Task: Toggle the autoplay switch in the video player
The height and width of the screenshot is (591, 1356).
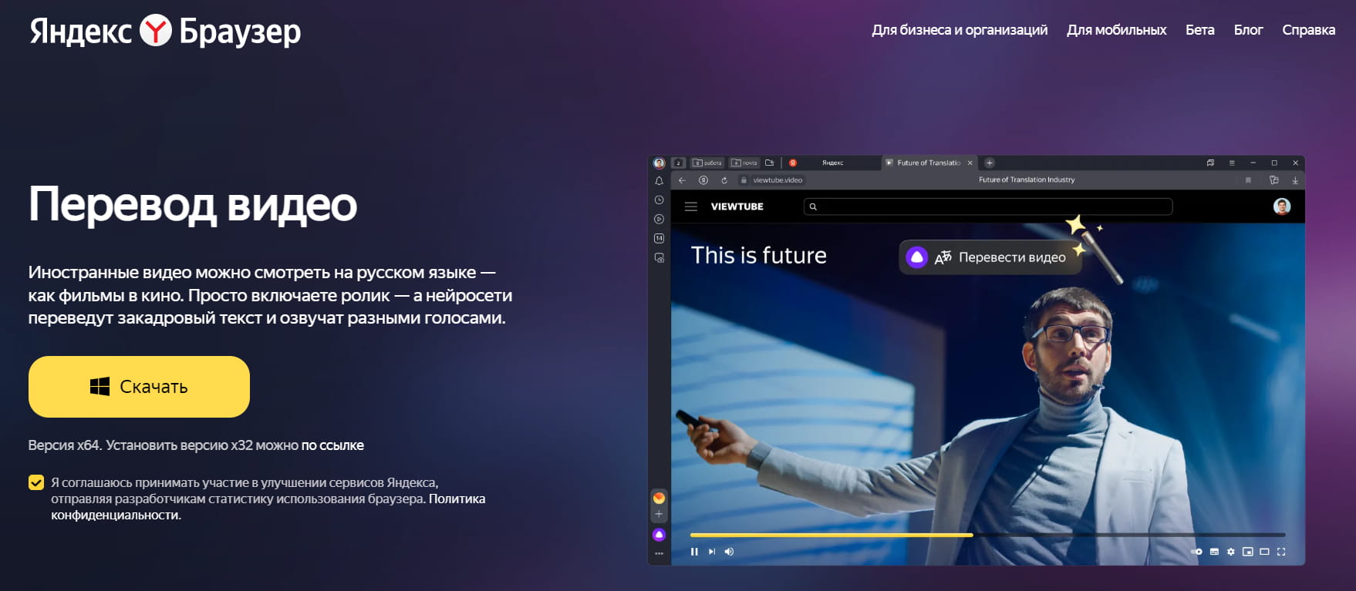Action: point(1196,552)
